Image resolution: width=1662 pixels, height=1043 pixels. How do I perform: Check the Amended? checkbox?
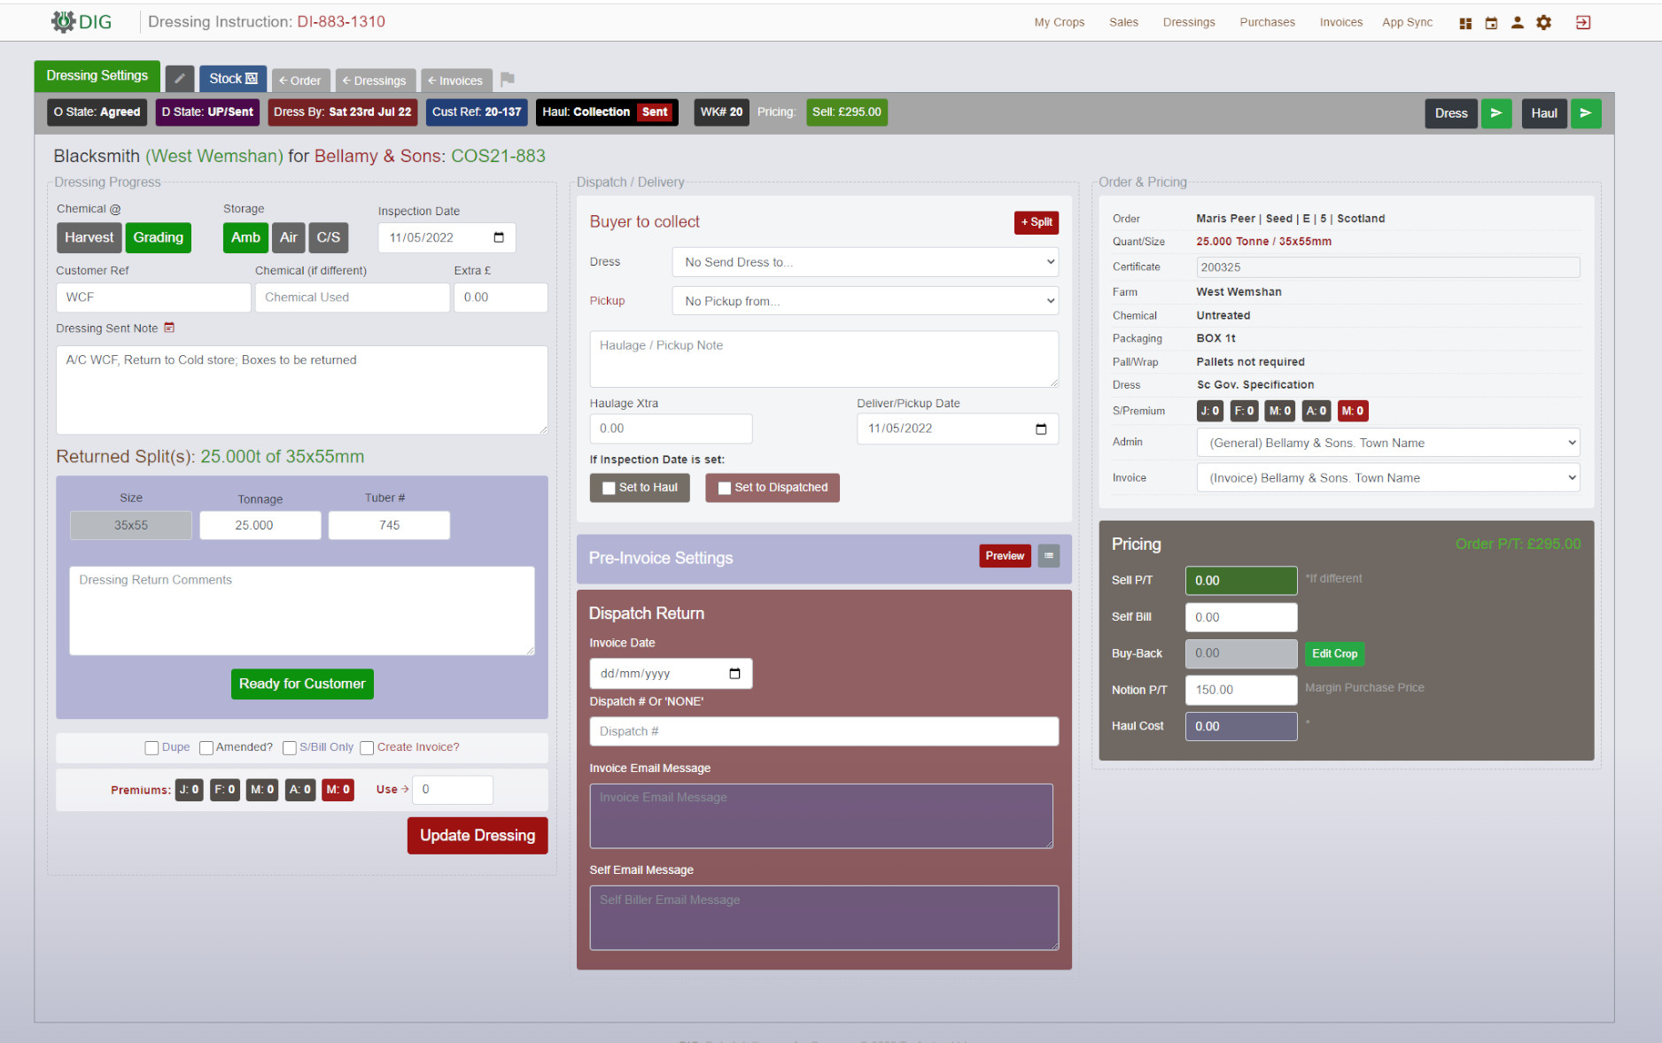[206, 748]
